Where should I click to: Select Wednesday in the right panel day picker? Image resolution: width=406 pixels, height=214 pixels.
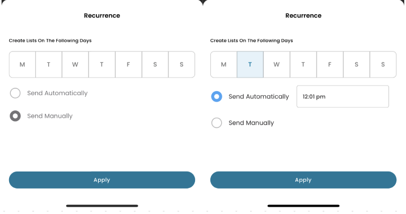[277, 65]
